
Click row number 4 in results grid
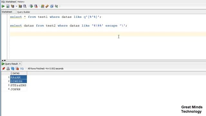(x=9, y=89)
